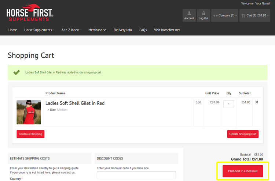Image resolution: width=275 pixels, height=181 pixels.
Task: Open the FAQs menu item
Action: [x=143, y=30]
